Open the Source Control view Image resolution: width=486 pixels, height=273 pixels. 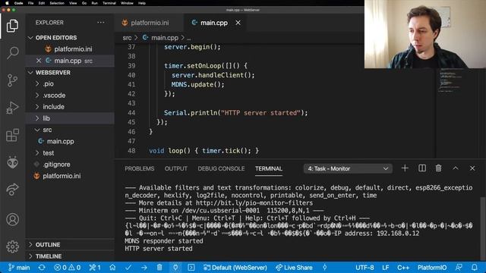pyautogui.click(x=12, y=80)
